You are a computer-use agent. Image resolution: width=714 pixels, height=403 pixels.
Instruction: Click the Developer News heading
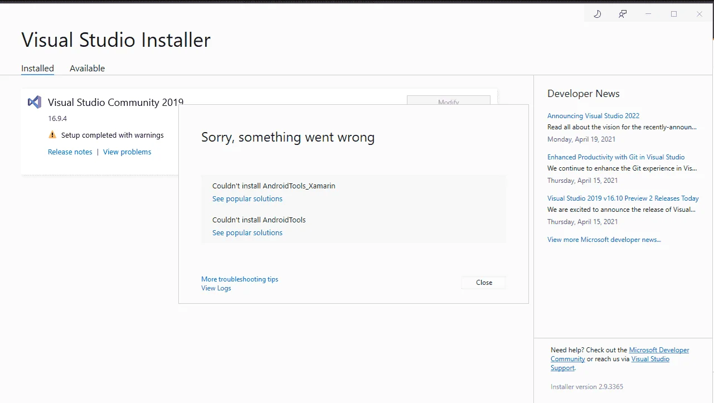pyautogui.click(x=584, y=94)
